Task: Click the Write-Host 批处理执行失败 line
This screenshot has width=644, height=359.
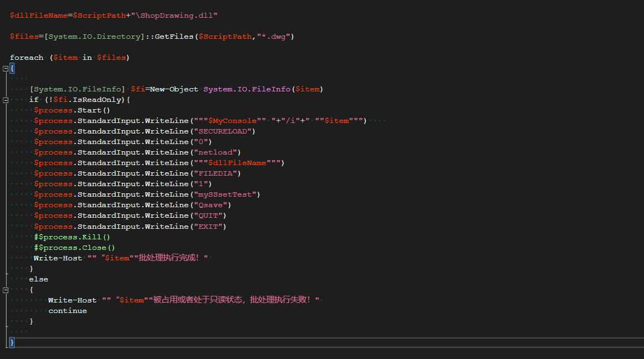Action: click(183, 300)
